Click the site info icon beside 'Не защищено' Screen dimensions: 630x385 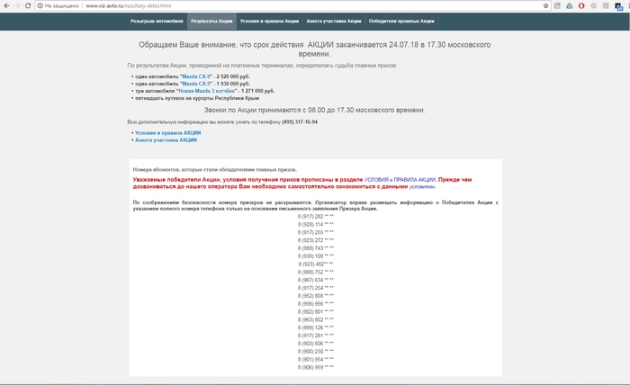[41, 5]
